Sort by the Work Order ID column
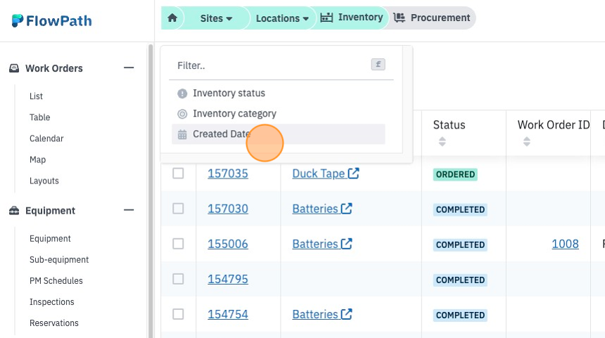This screenshot has height=338, width=605. 527,141
